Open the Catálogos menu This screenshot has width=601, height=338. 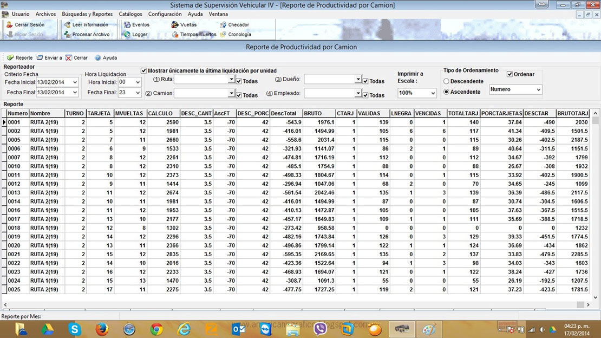tap(130, 14)
